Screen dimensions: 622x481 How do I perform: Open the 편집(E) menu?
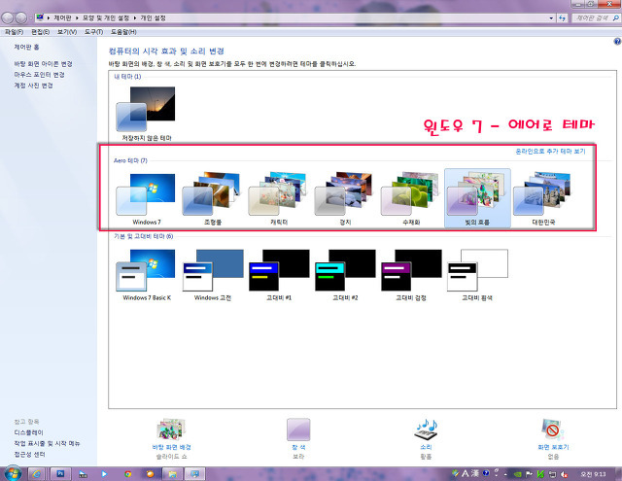point(41,32)
